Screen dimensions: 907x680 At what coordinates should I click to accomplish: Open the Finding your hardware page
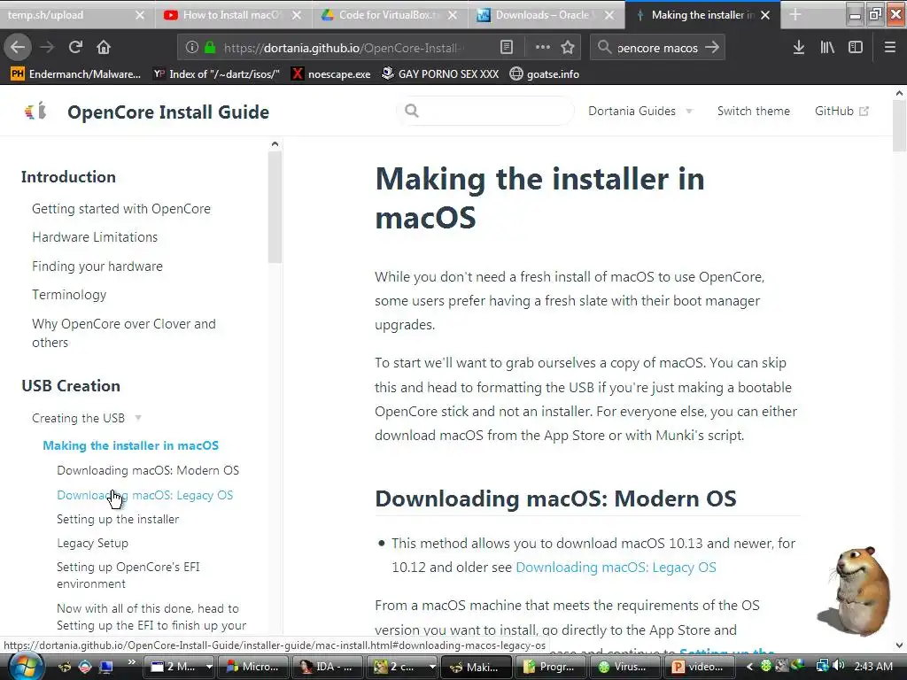coord(97,266)
